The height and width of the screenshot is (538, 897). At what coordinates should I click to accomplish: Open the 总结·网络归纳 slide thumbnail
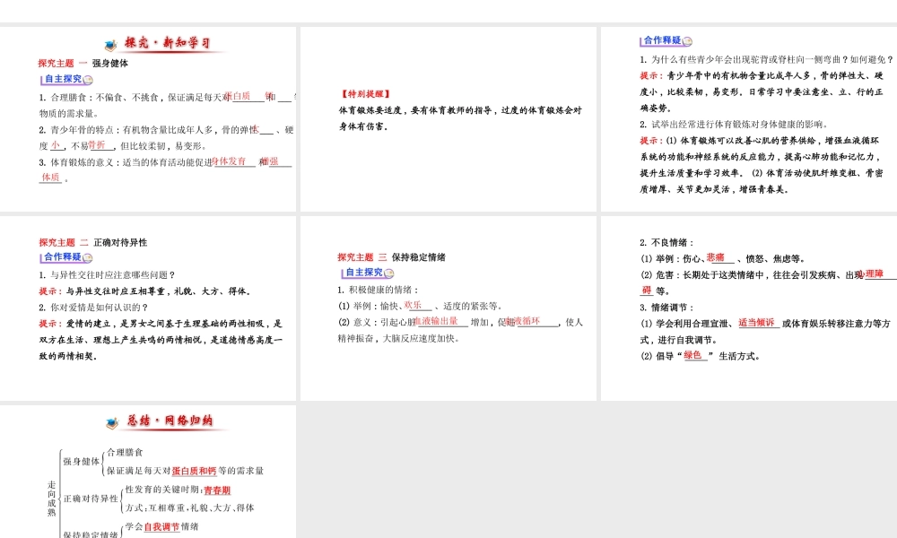[148, 472]
